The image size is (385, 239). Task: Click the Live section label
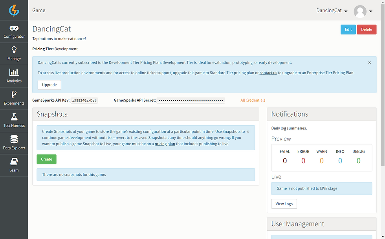[x=276, y=177]
